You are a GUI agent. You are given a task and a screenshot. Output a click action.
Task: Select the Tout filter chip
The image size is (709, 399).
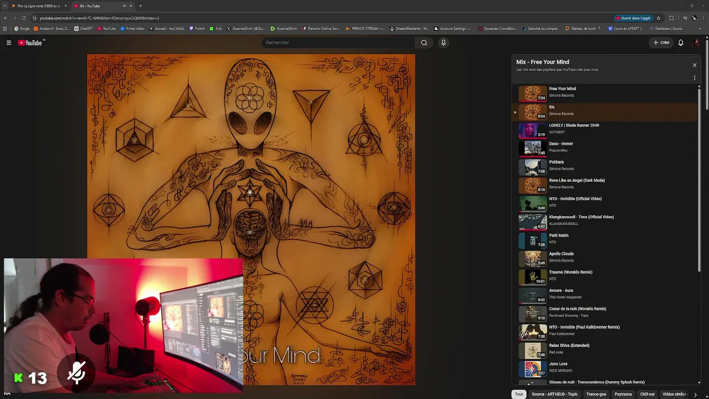click(x=519, y=395)
